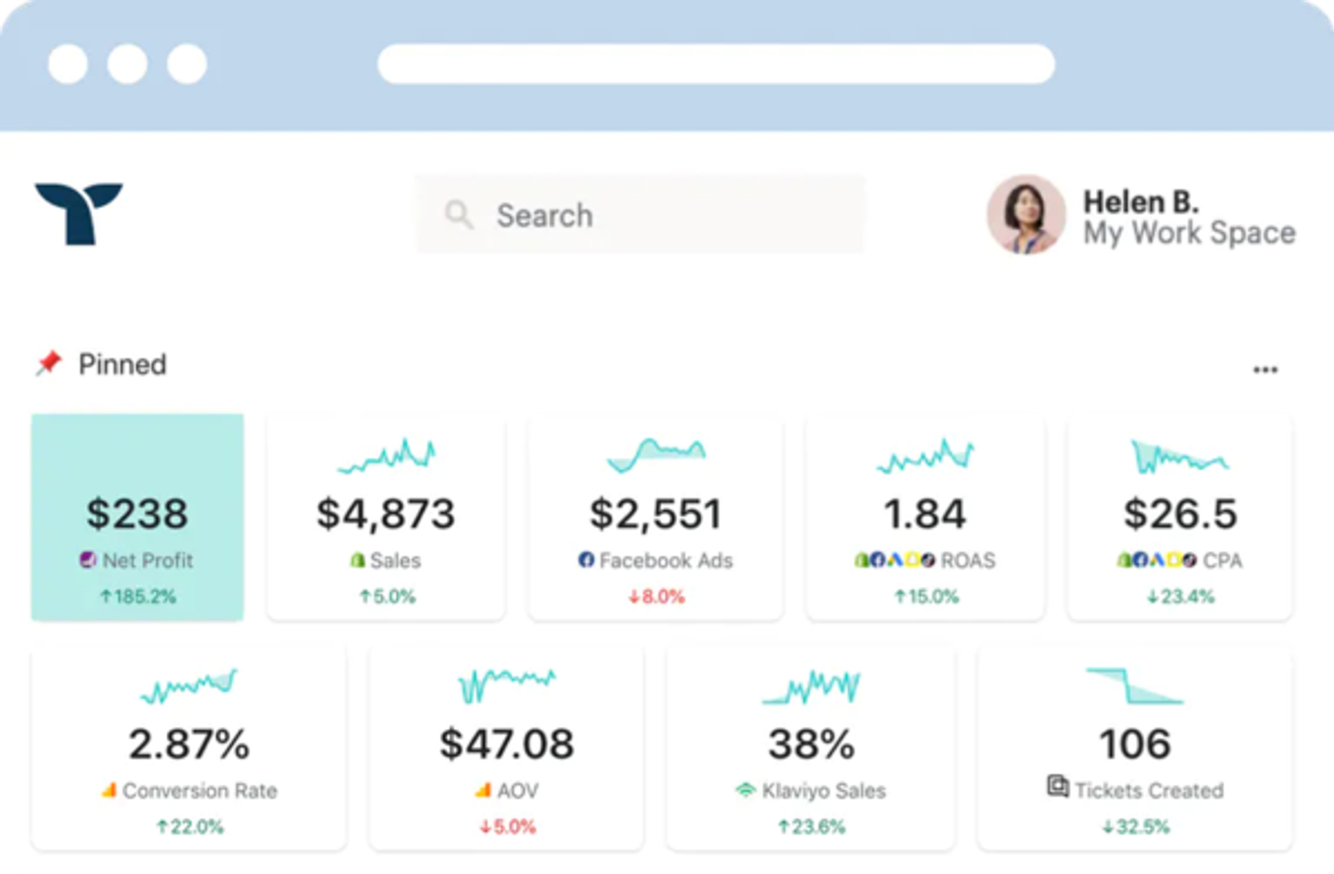Open the $47.08 AOV value
This screenshot has height=874, width=1334.
(507, 744)
